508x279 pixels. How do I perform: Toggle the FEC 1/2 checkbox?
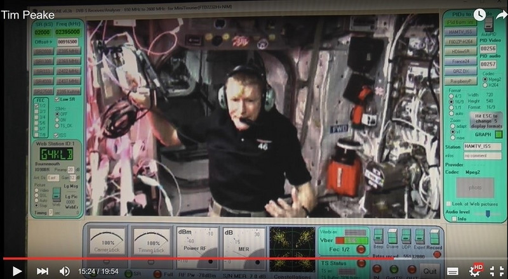[x=37, y=105]
